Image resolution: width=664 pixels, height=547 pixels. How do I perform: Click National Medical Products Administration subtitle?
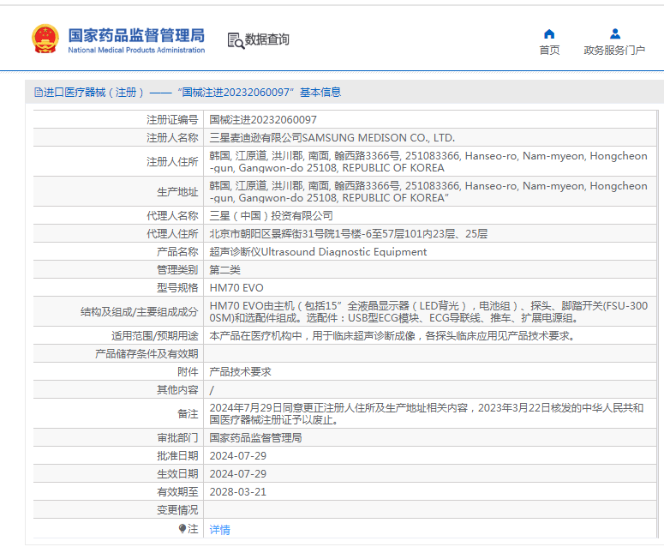[136, 50]
